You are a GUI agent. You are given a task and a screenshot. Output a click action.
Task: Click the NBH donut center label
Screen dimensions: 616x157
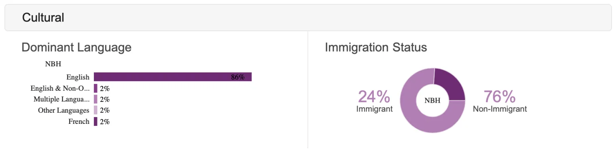(432, 101)
